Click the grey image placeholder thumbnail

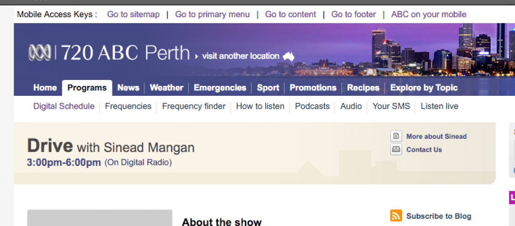(99, 218)
